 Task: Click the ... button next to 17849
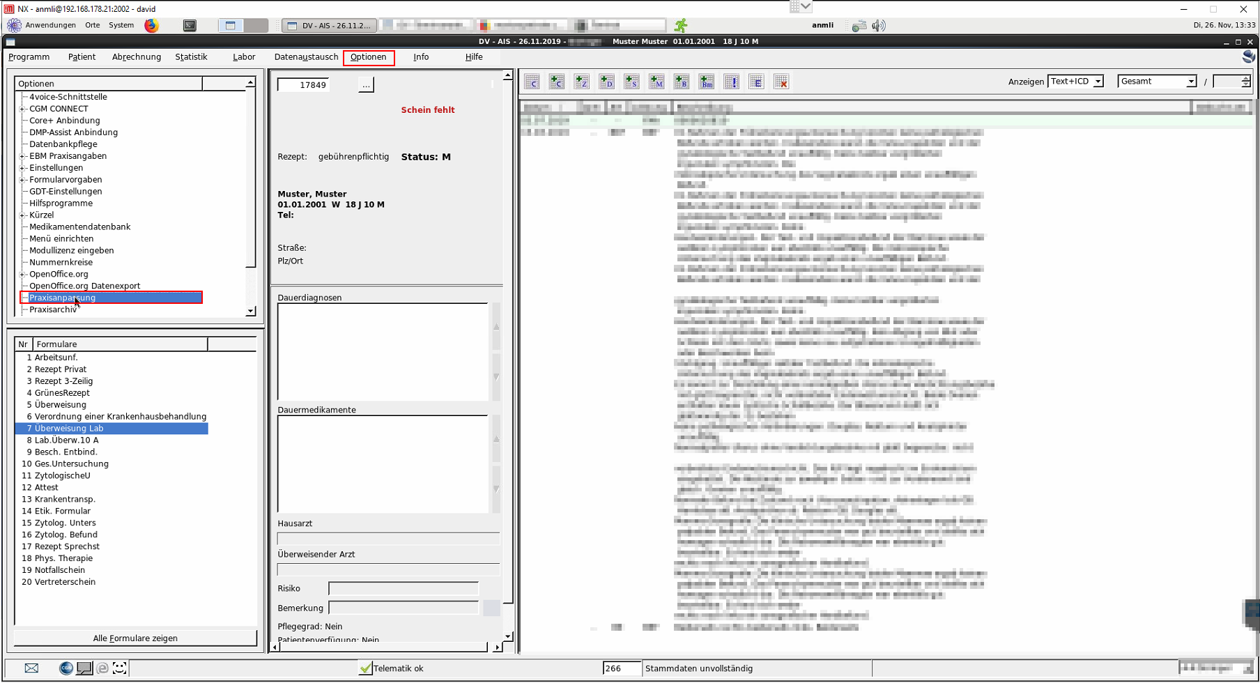click(x=366, y=85)
